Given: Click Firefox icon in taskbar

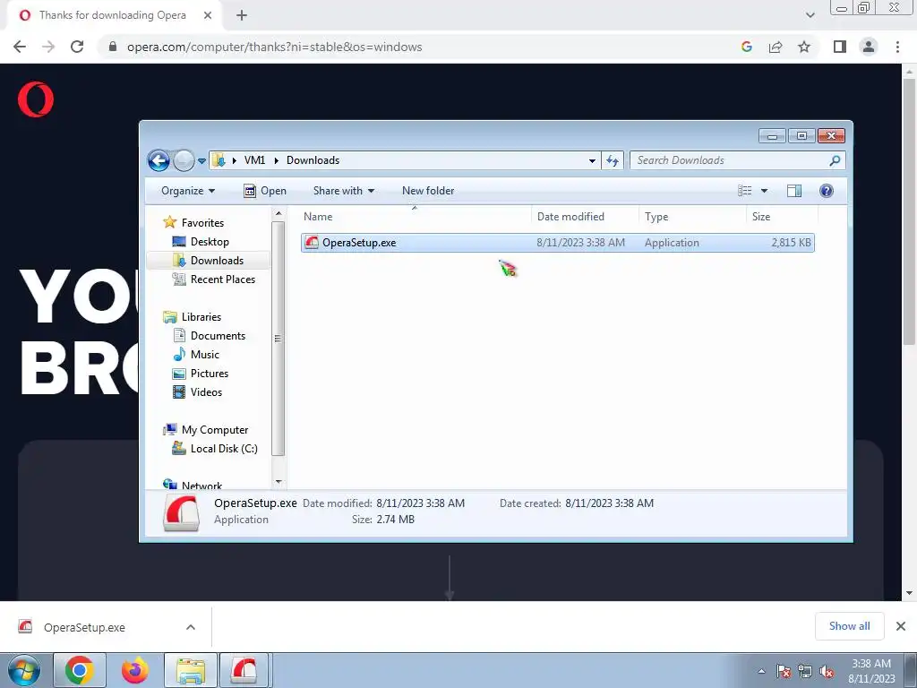Looking at the screenshot, I should (x=134, y=670).
